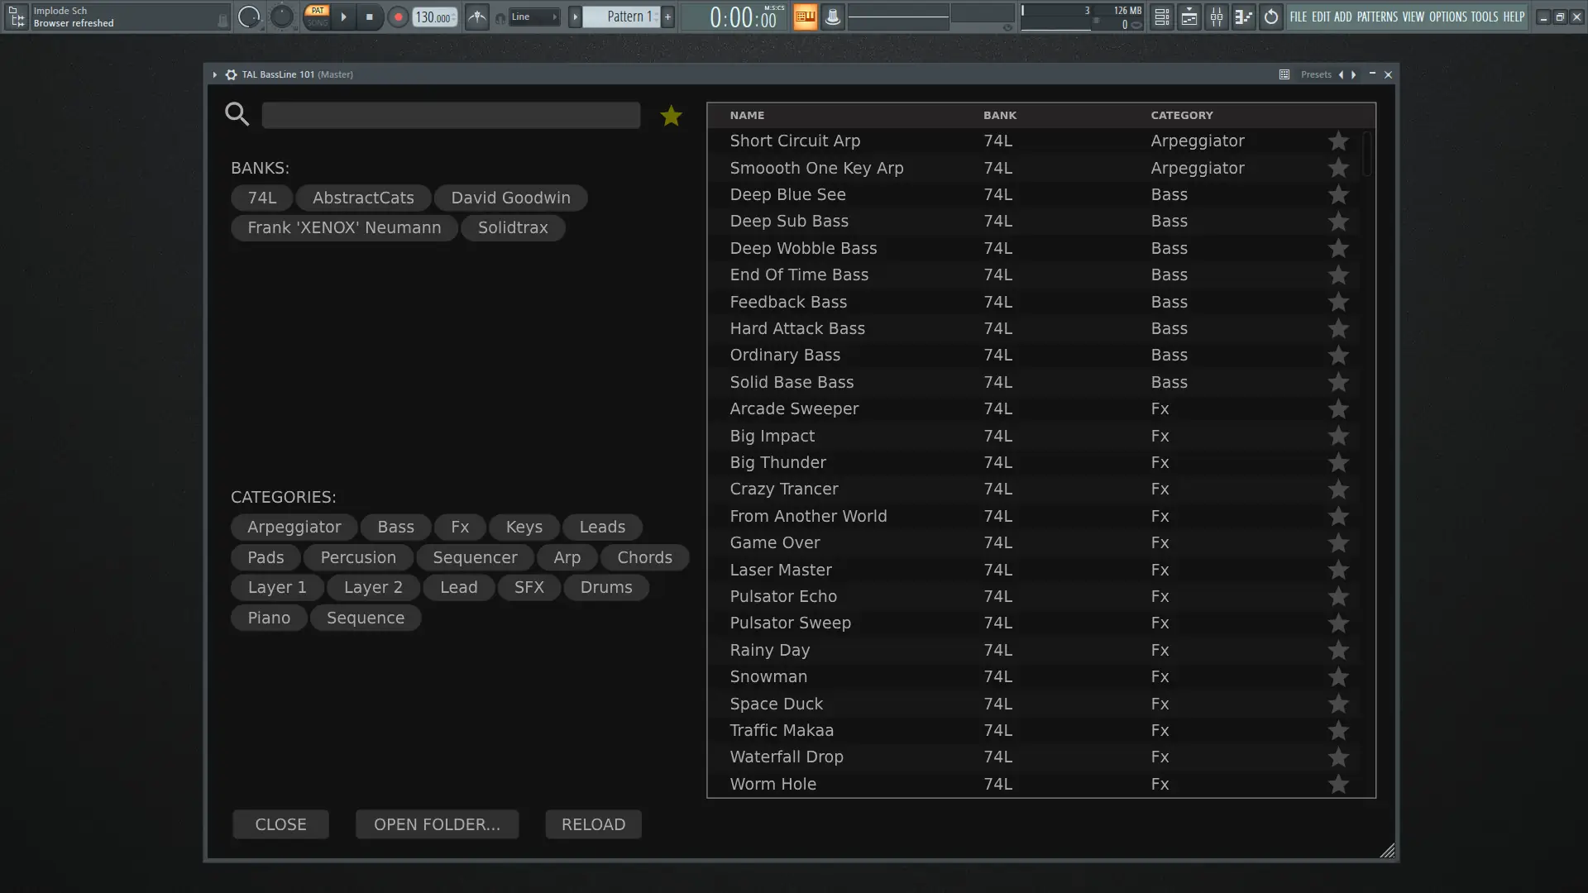Click the record button
This screenshot has height=893, width=1588.
pyautogui.click(x=398, y=16)
